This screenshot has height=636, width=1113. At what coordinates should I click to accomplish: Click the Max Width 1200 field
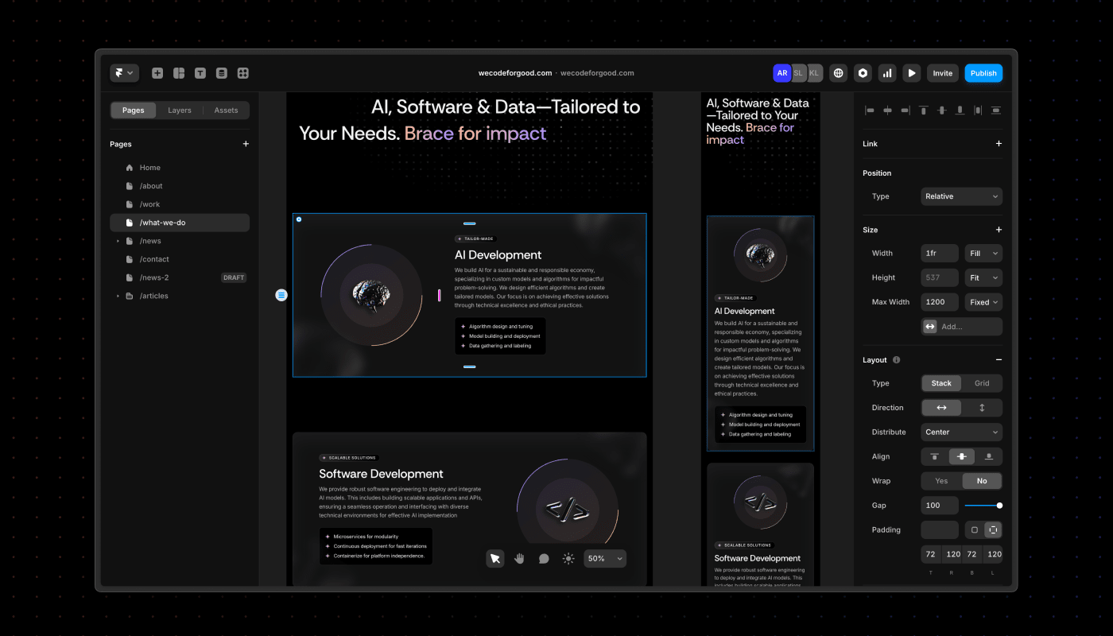[940, 302]
